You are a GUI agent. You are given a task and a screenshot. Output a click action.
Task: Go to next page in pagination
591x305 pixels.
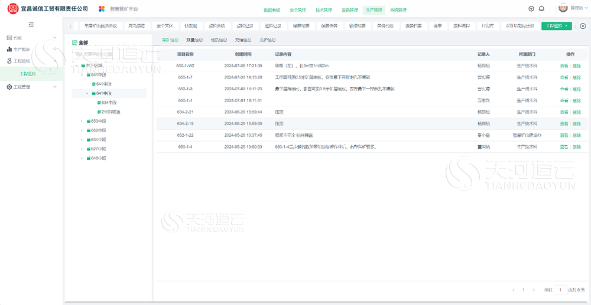533,290
